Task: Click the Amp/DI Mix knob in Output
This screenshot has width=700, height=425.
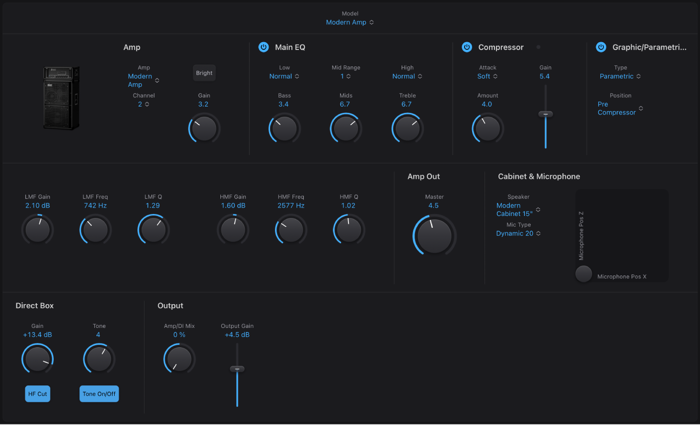Action: point(179,358)
